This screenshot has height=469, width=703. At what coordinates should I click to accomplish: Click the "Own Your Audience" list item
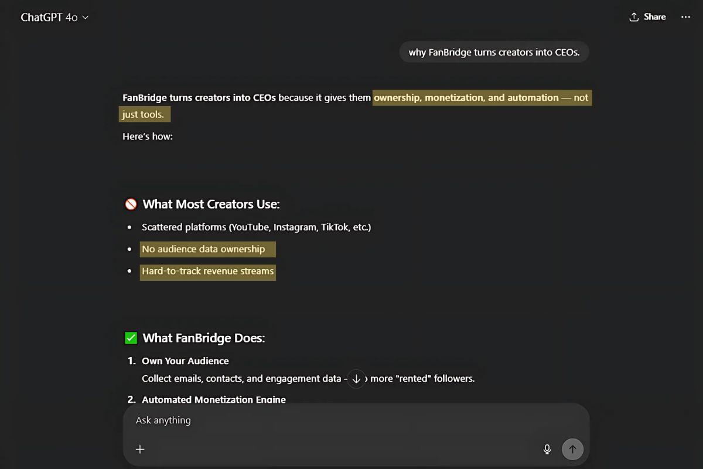(x=185, y=361)
